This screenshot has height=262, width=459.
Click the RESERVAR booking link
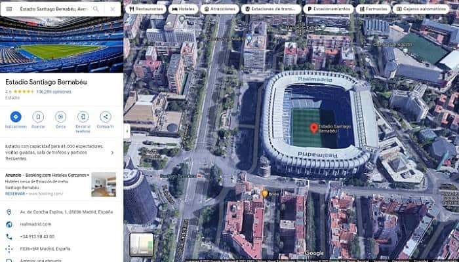pyautogui.click(x=15, y=194)
